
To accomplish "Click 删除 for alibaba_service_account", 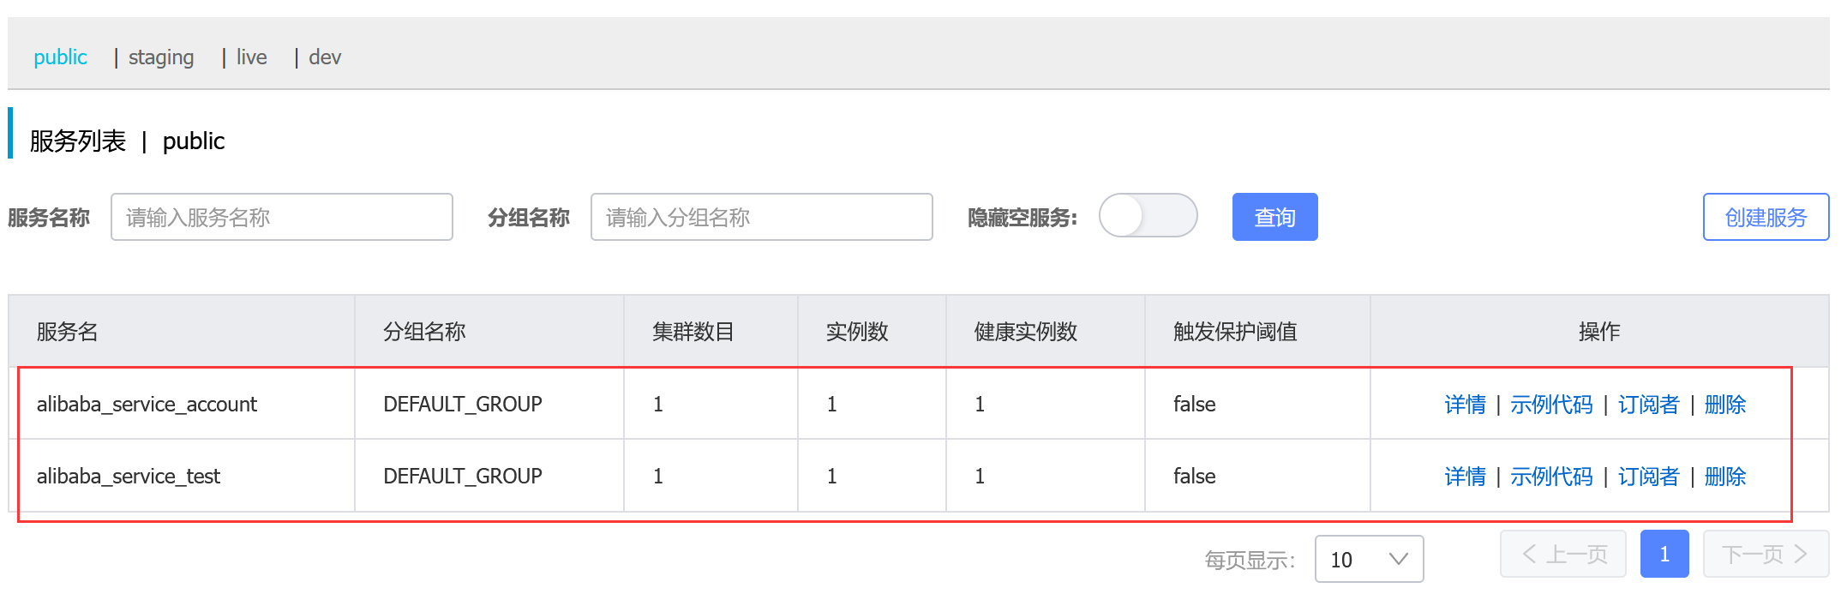I will click(1725, 405).
